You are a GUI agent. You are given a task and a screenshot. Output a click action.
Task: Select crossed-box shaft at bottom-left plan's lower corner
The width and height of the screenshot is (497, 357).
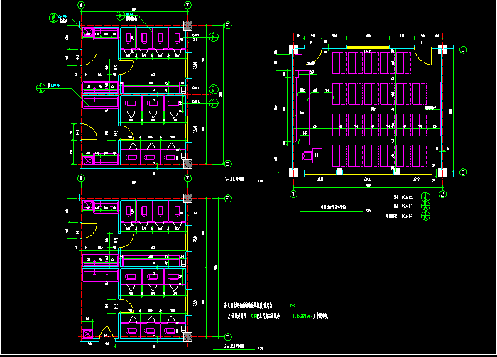click(x=88, y=334)
